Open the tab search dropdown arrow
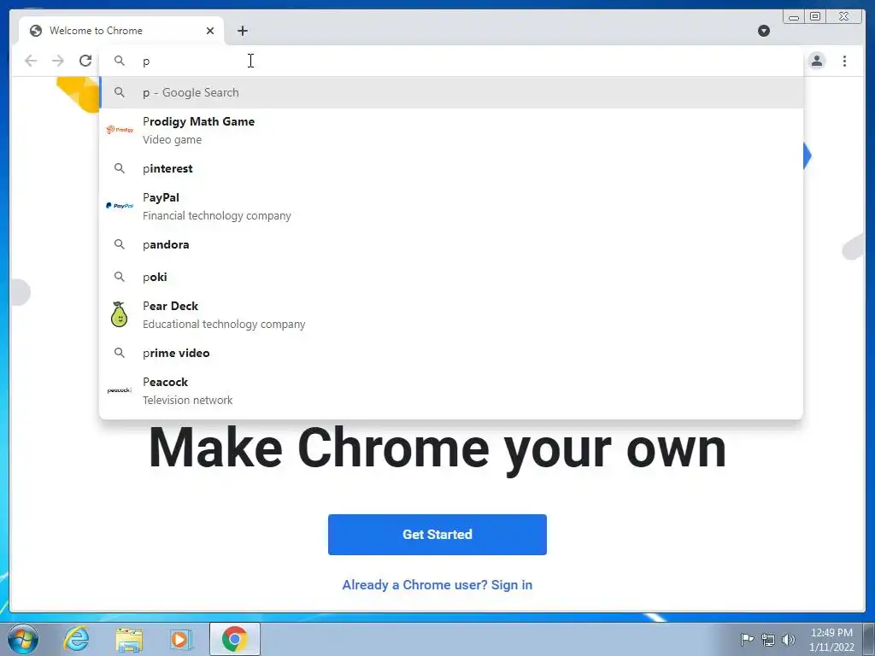 (764, 31)
